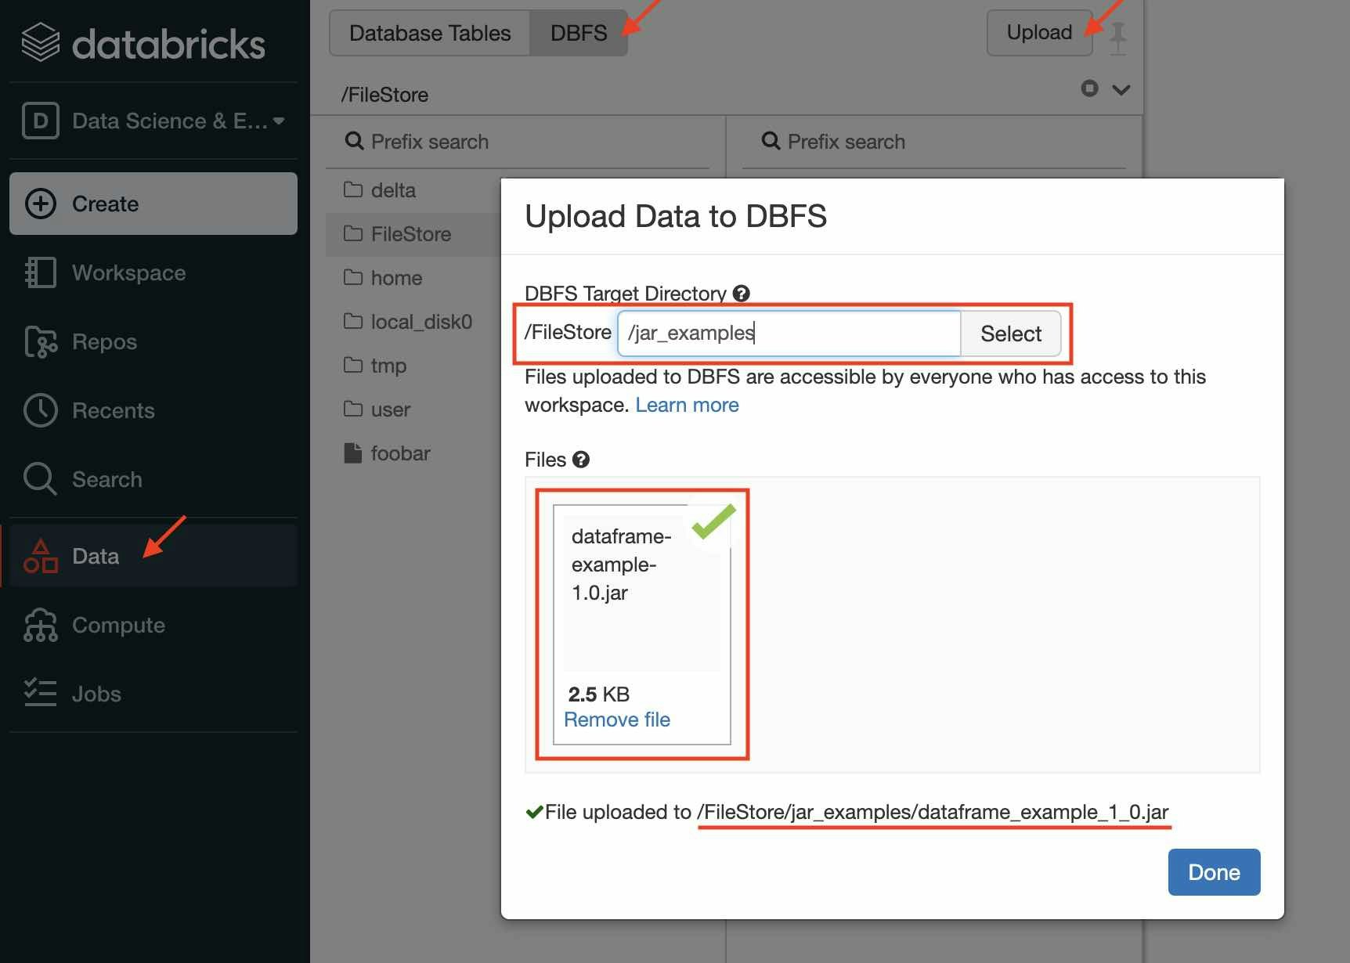Click the /jar_examples directory input field
Viewport: 1350px width, 963px height.
[789, 334]
